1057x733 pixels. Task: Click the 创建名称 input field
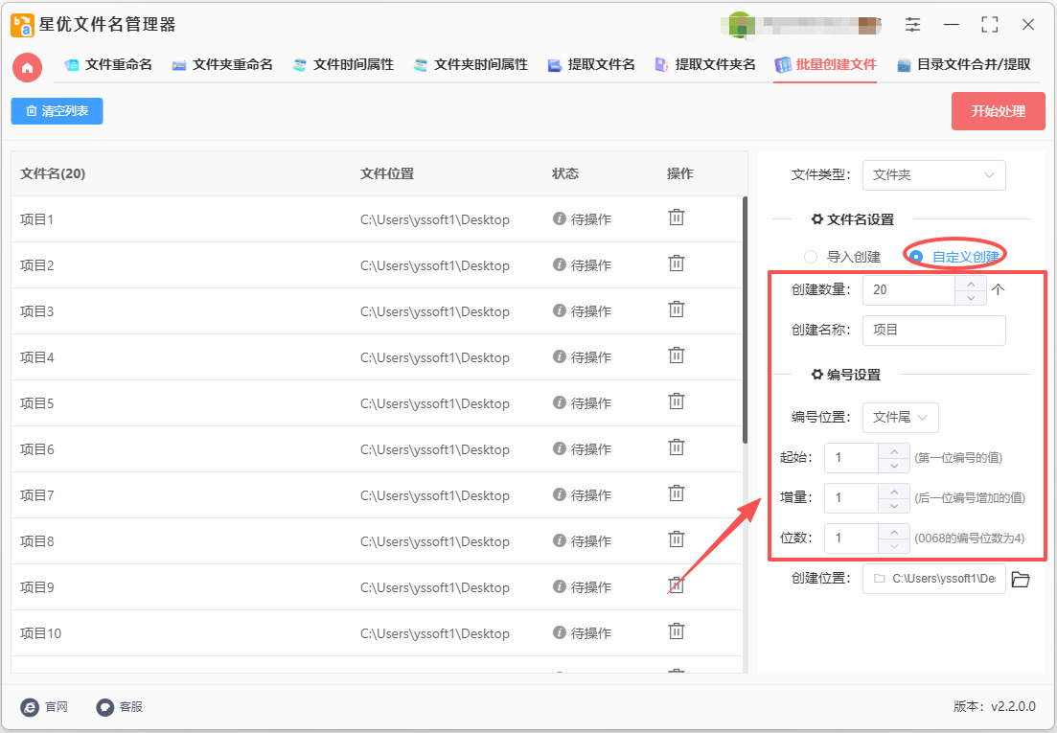(x=933, y=331)
